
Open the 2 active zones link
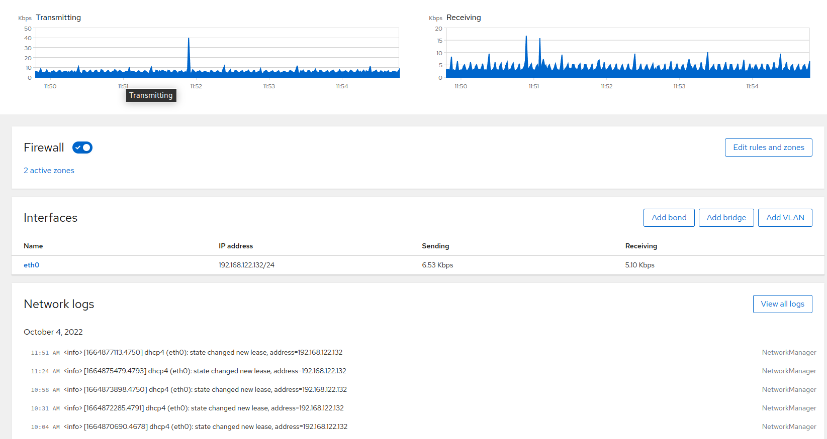(x=49, y=171)
